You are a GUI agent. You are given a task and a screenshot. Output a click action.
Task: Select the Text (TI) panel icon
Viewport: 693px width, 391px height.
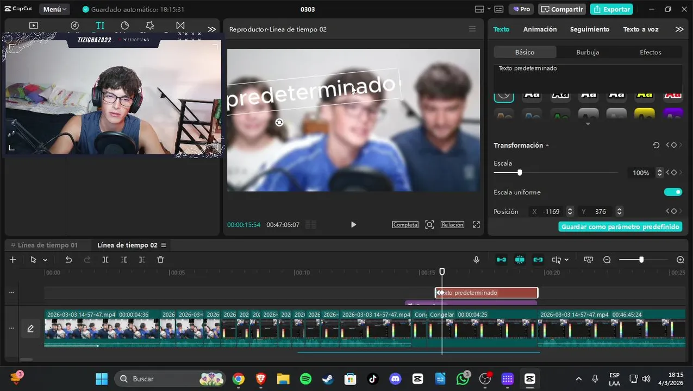coord(99,26)
